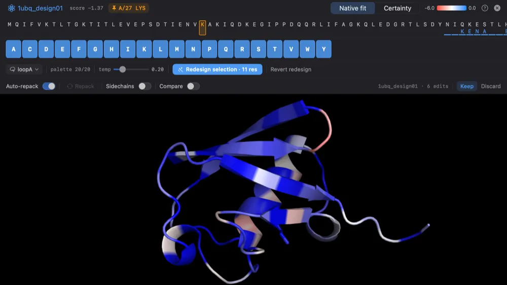Viewport: 507px width, 285px height.
Task: Select amino acid Q in palette
Action: point(226,49)
